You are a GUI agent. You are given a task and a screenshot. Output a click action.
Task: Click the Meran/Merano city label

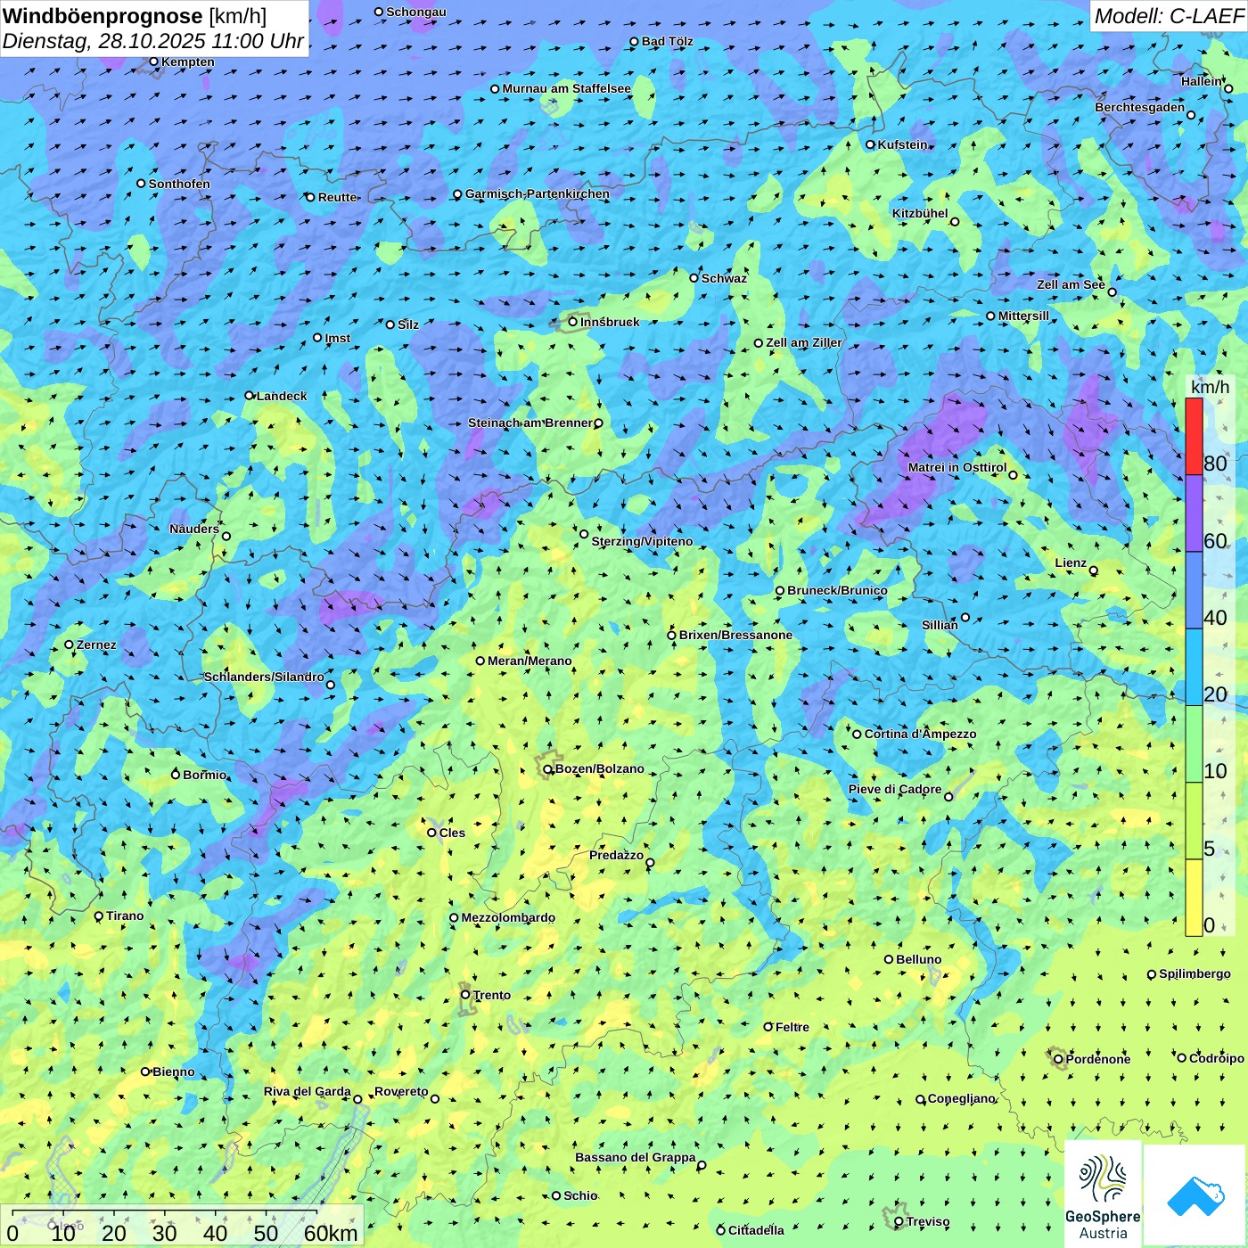[530, 661]
